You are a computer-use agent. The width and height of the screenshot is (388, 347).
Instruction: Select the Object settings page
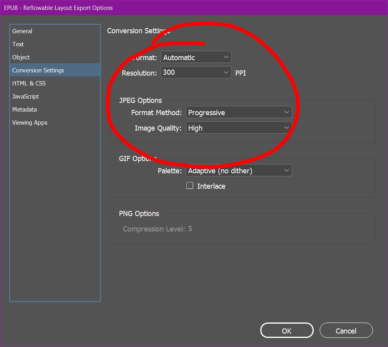pyautogui.click(x=21, y=57)
